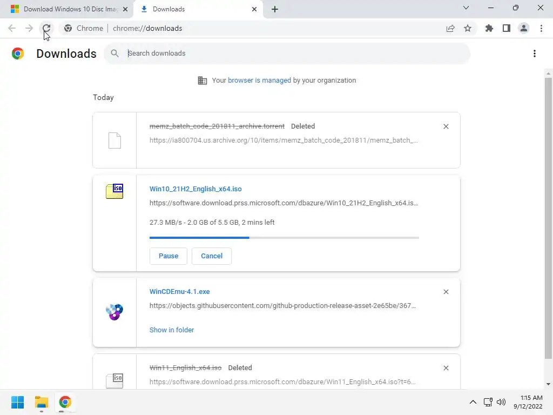Cancel the Win10 ISO download
The height and width of the screenshot is (415, 553).
212,256
